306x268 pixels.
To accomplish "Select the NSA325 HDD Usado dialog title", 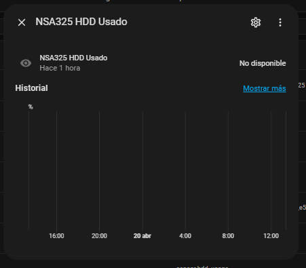I will (x=81, y=22).
